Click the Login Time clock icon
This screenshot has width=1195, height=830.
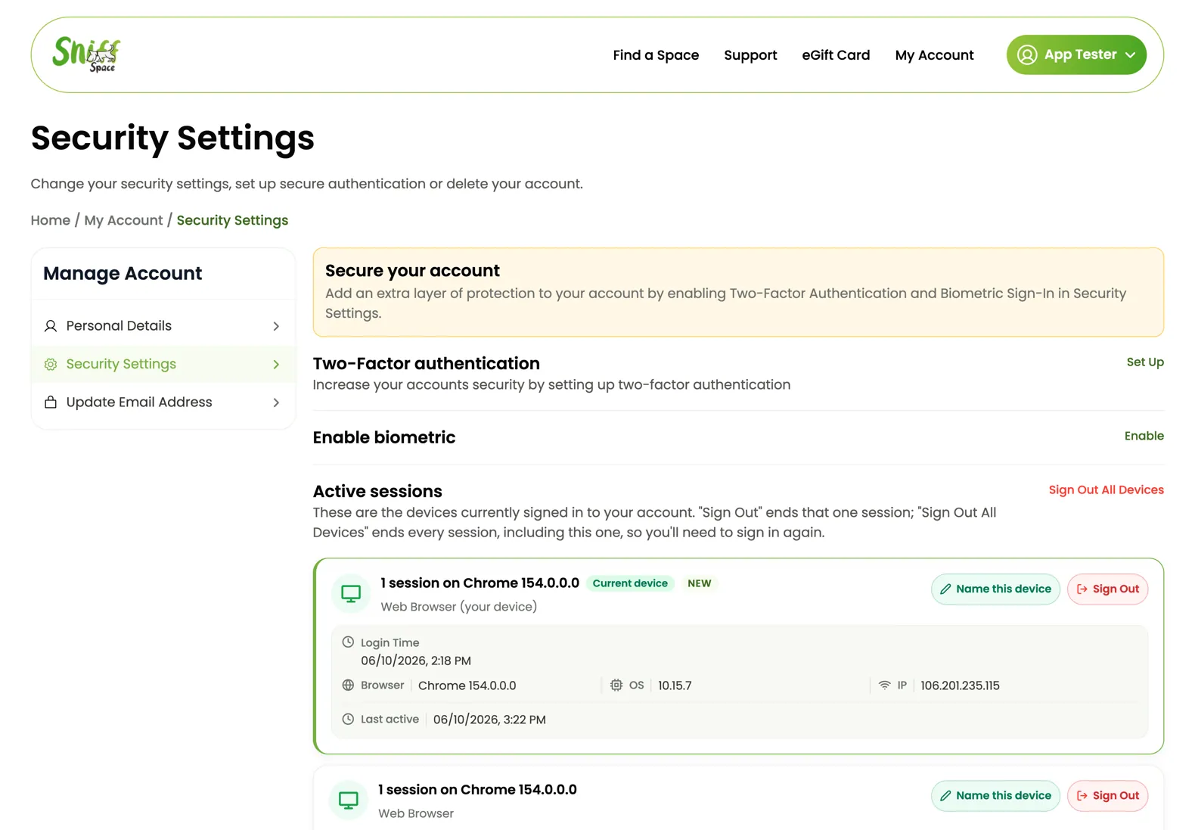pos(348,642)
